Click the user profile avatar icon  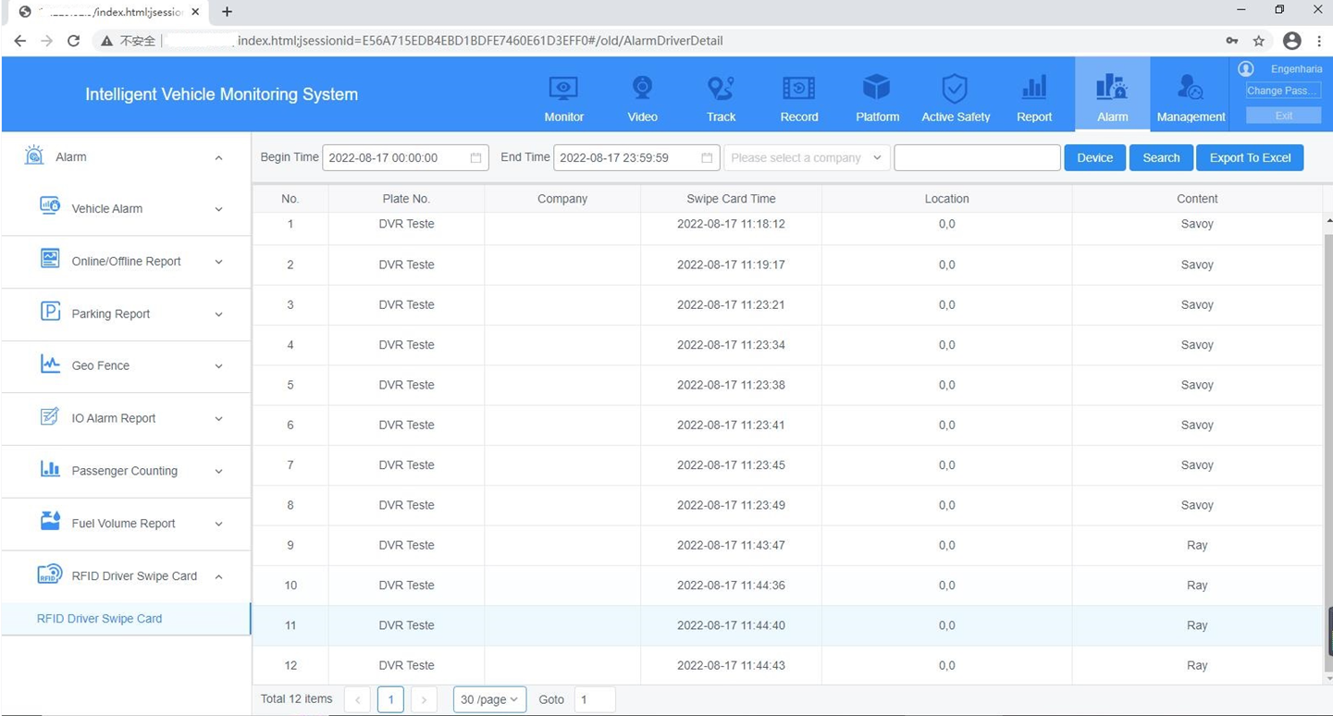(1246, 68)
